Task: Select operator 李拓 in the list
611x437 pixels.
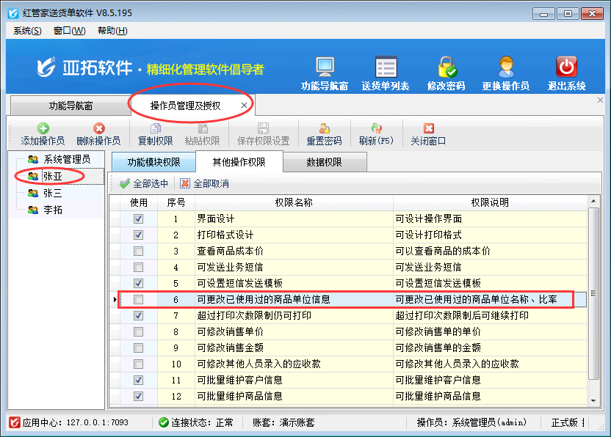Action: click(x=53, y=210)
